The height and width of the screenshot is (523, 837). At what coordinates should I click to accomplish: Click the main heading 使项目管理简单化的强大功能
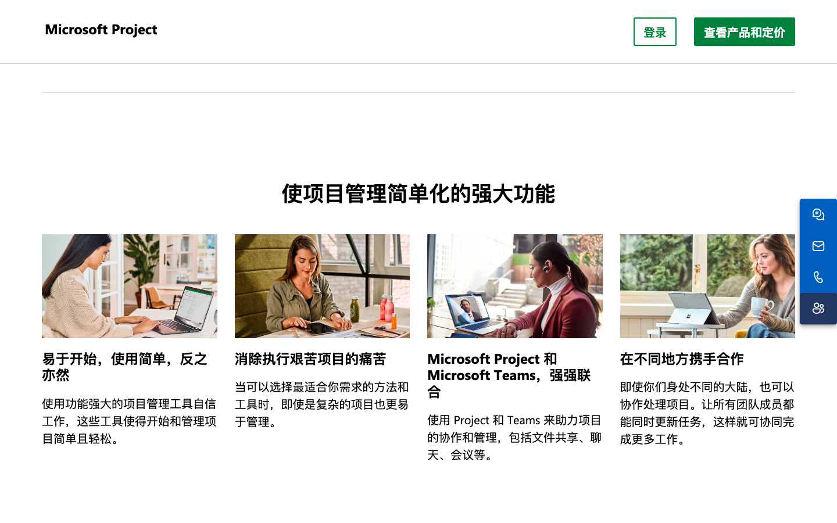(419, 194)
